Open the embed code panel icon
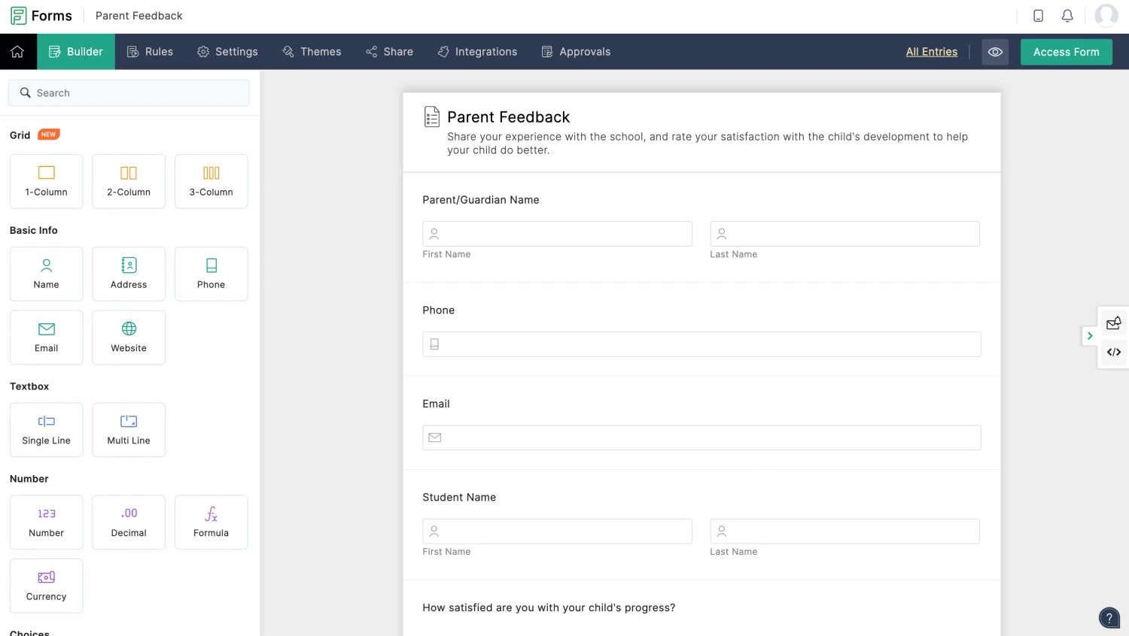1129x636 pixels. [x=1113, y=352]
